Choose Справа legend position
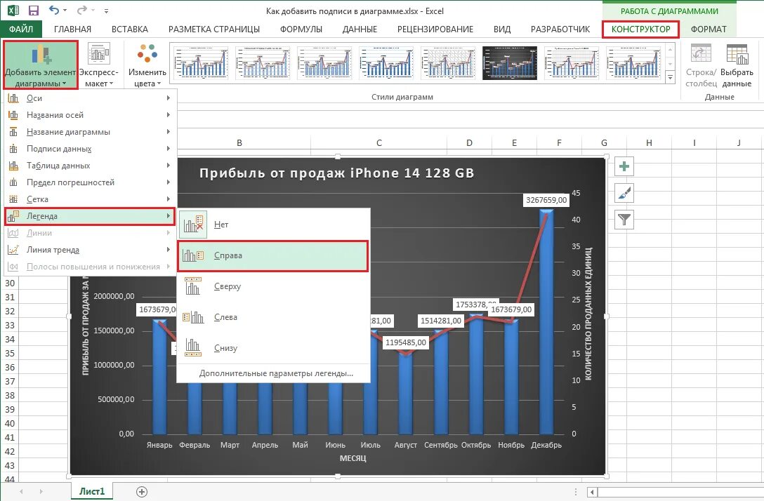The image size is (764, 501). 273,255
